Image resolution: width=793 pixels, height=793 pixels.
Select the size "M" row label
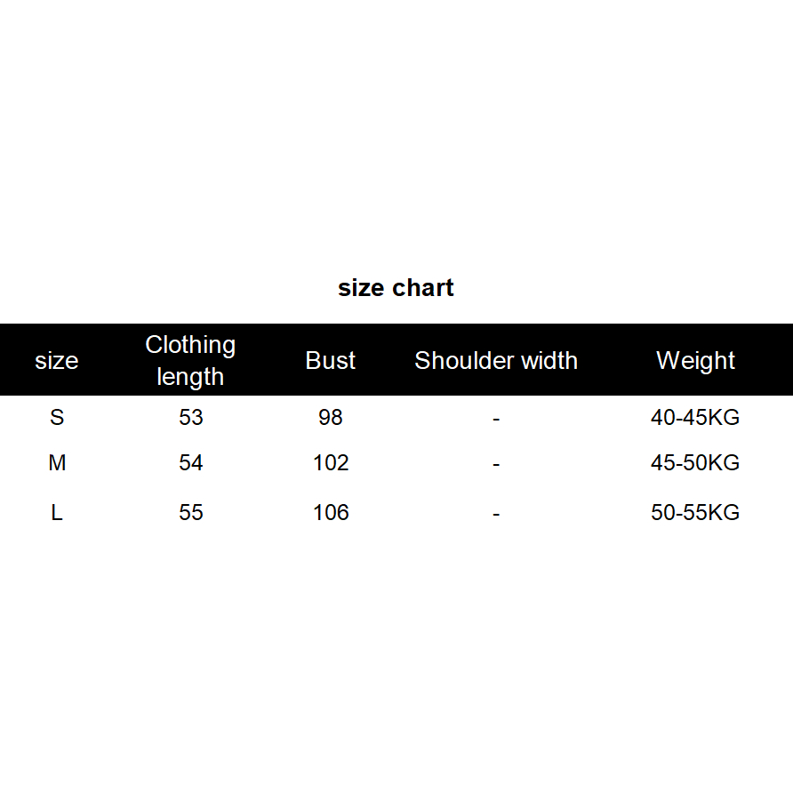click(x=57, y=463)
